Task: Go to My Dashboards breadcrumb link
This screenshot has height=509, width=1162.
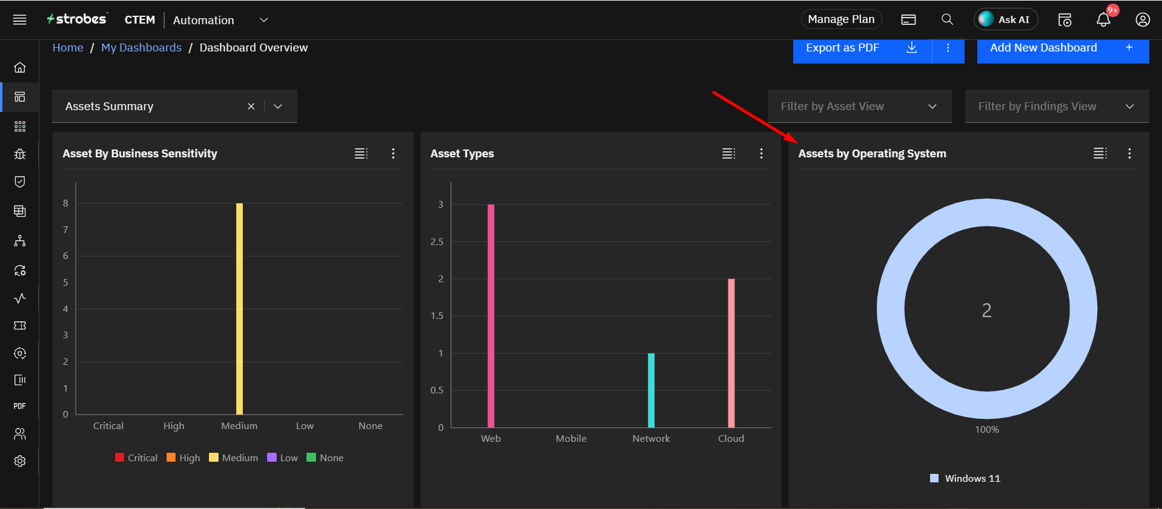Action: click(x=141, y=48)
